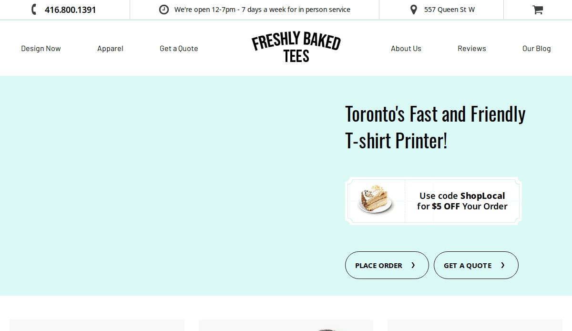Screen dimensions: 572x331
Task: Open Get a Quote from the navigation
Action: tap(178, 48)
